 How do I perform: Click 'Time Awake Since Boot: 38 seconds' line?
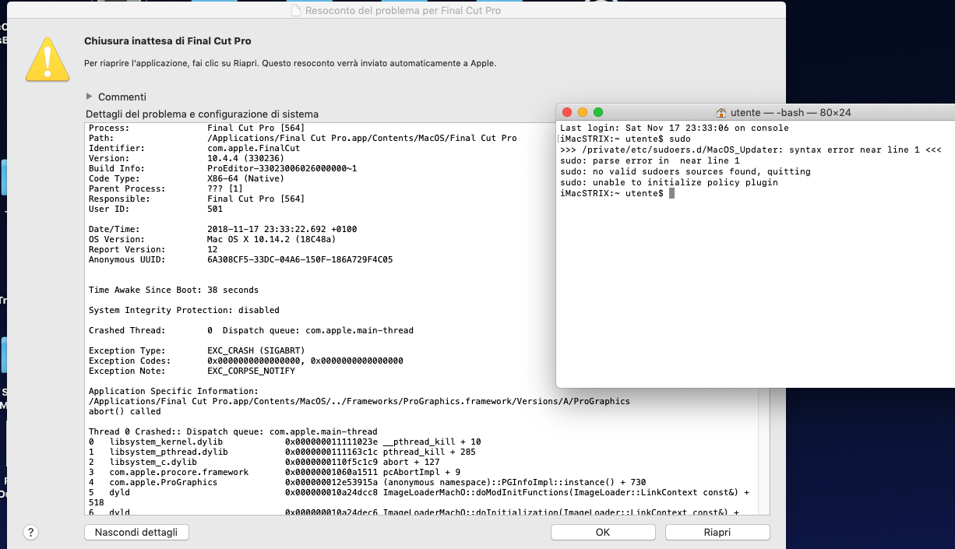click(174, 290)
